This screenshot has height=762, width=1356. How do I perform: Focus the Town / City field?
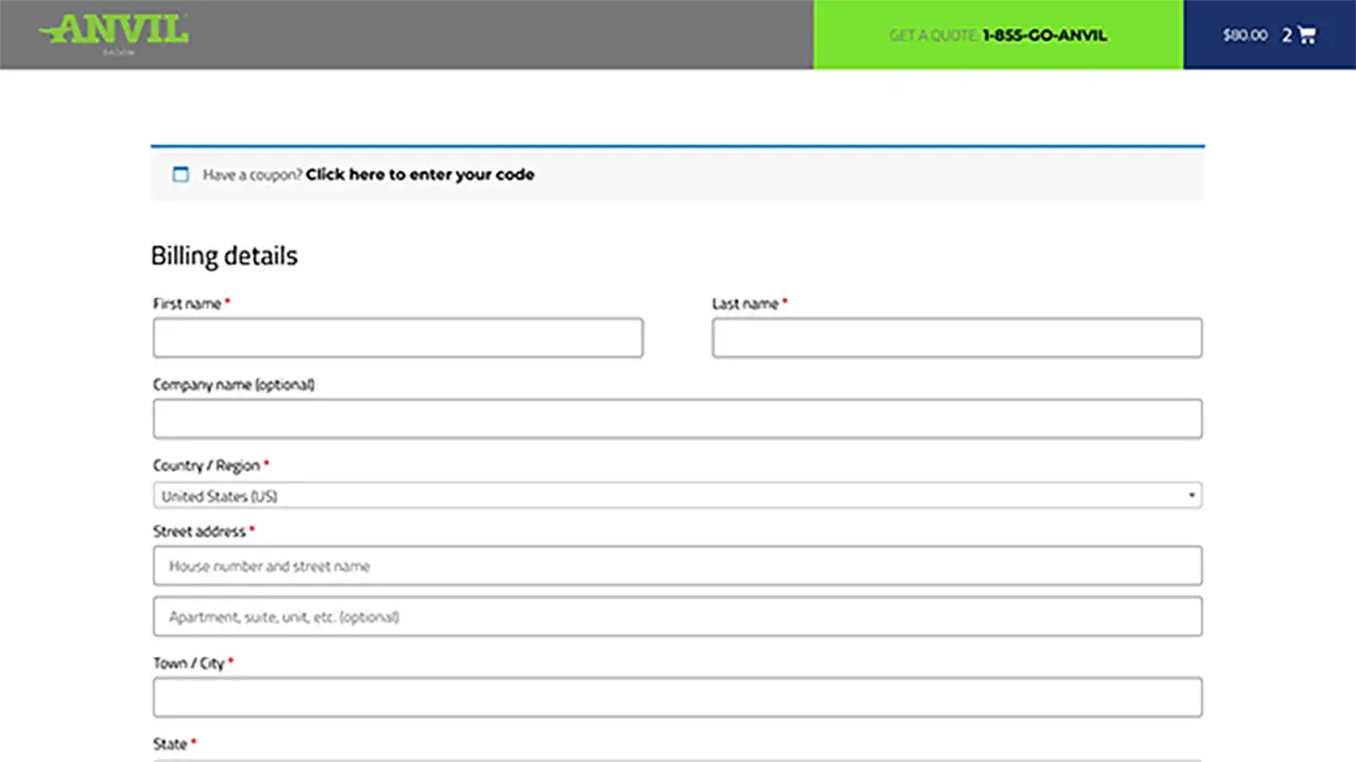(x=677, y=698)
